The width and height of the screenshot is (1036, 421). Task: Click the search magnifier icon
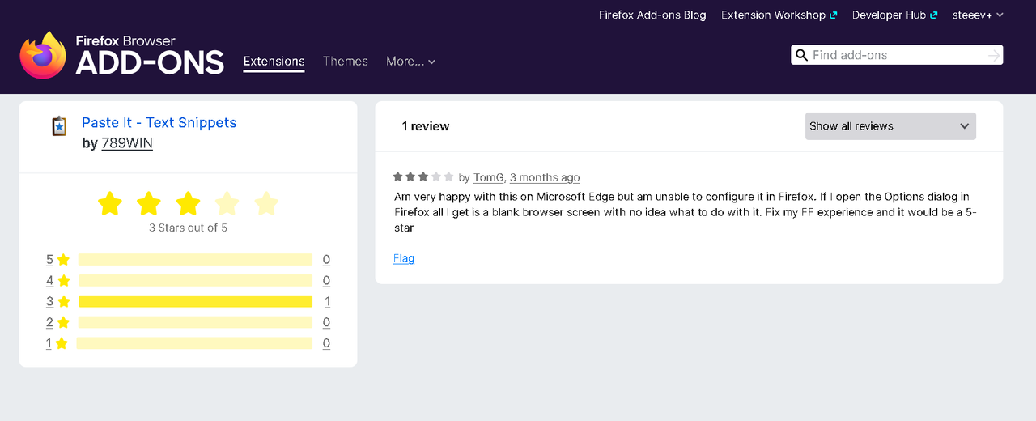[x=802, y=55]
